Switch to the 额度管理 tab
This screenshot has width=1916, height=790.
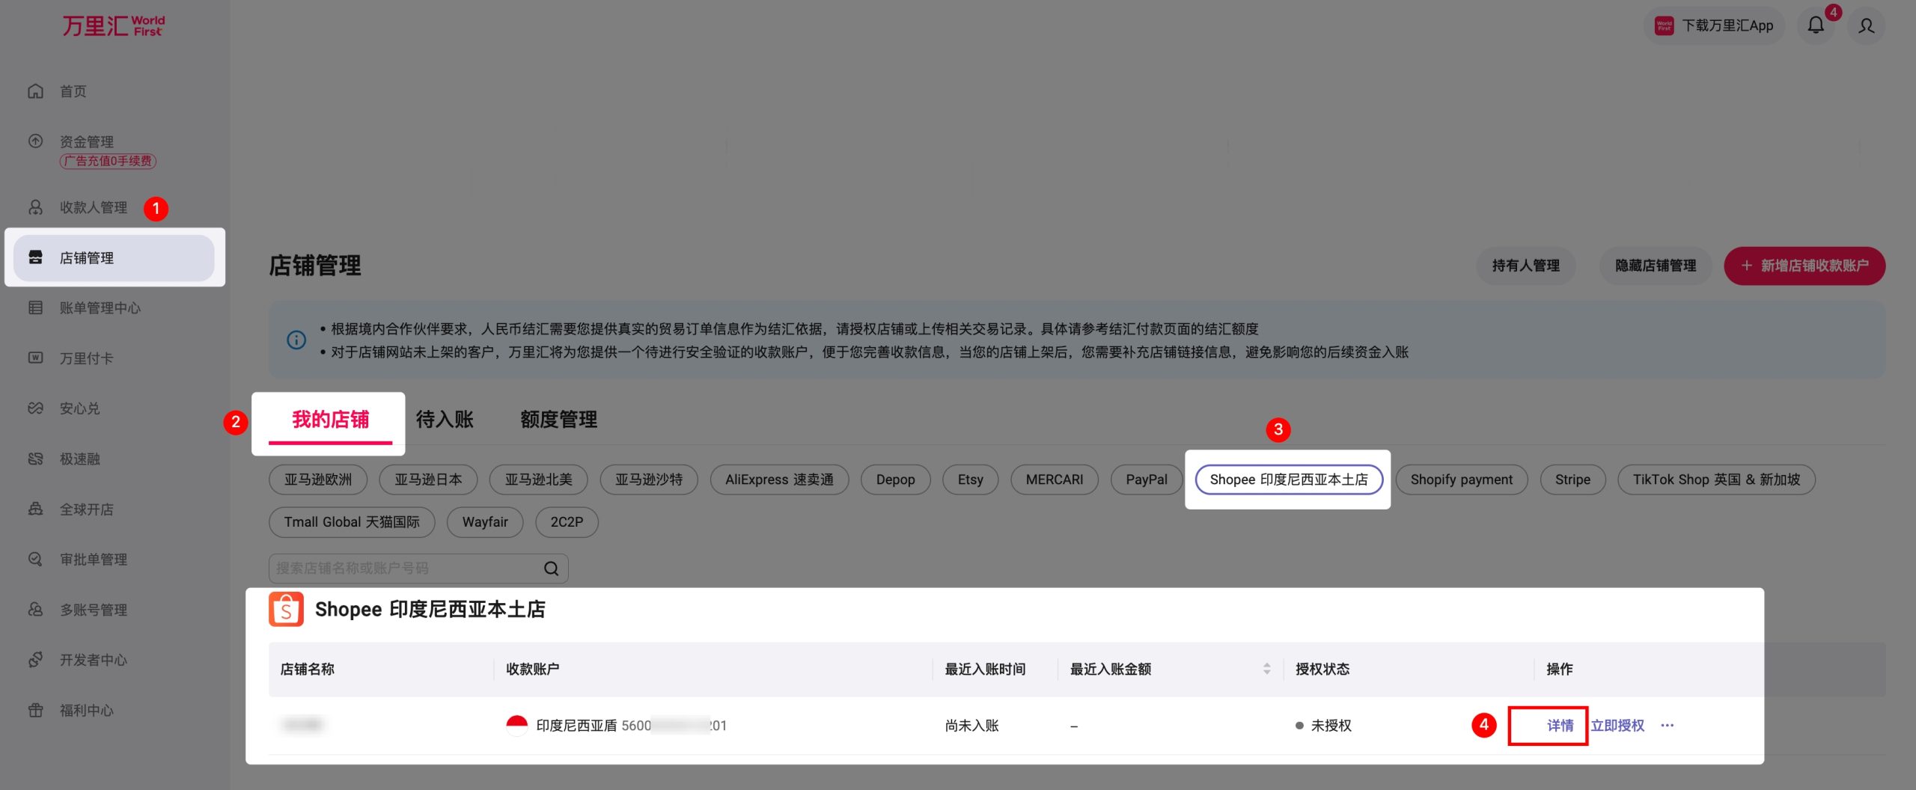(x=558, y=420)
